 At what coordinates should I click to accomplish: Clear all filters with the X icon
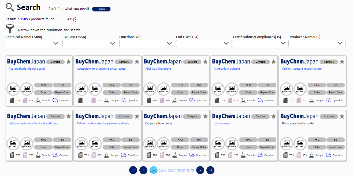click(75, 19)
